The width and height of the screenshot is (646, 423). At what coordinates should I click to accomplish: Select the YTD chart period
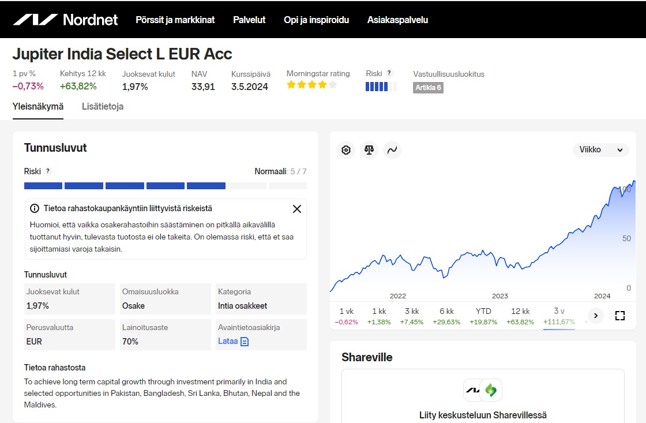[483, 316]
